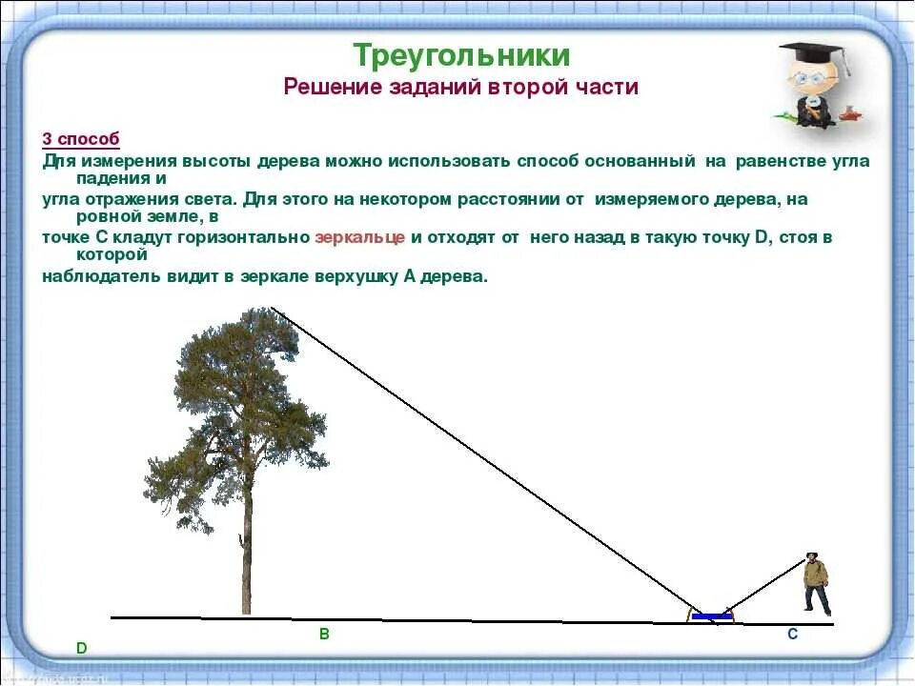Click the subtitle "Решение заданий второй части"
The height and width of the screenshot is (686, 915).
coord(461,87)
